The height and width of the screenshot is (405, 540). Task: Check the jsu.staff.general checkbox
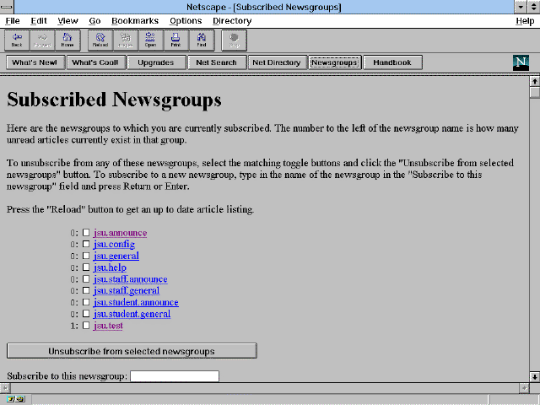tap(86, 290)
